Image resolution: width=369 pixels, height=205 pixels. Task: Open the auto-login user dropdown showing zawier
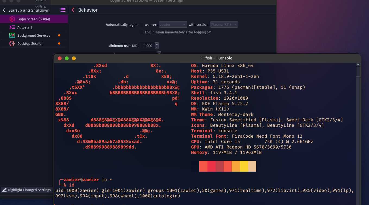click(173, 25)
